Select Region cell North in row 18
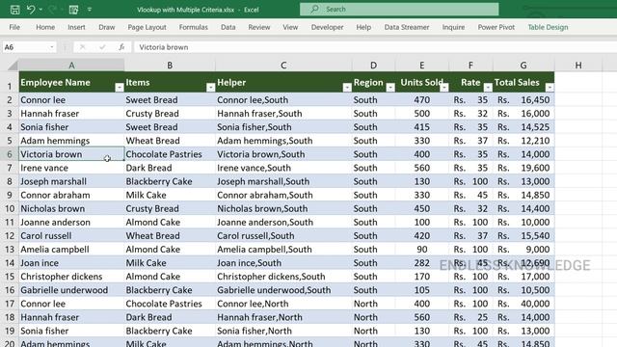 tap(373, 317)
